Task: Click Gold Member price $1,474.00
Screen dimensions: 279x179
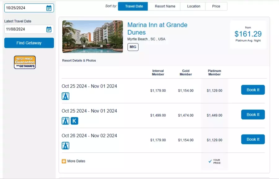Action: coord(186,115)
